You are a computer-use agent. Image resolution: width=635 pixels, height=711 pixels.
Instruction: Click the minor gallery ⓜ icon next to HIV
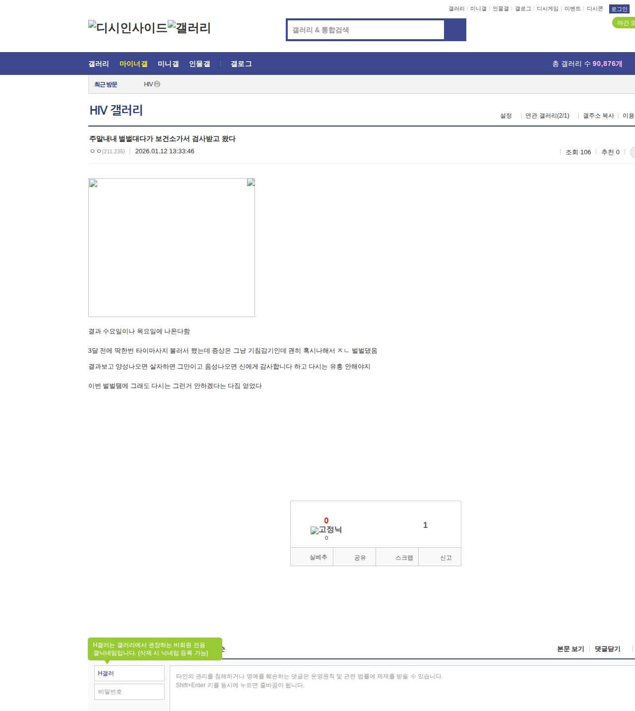[x=157, y=84]
